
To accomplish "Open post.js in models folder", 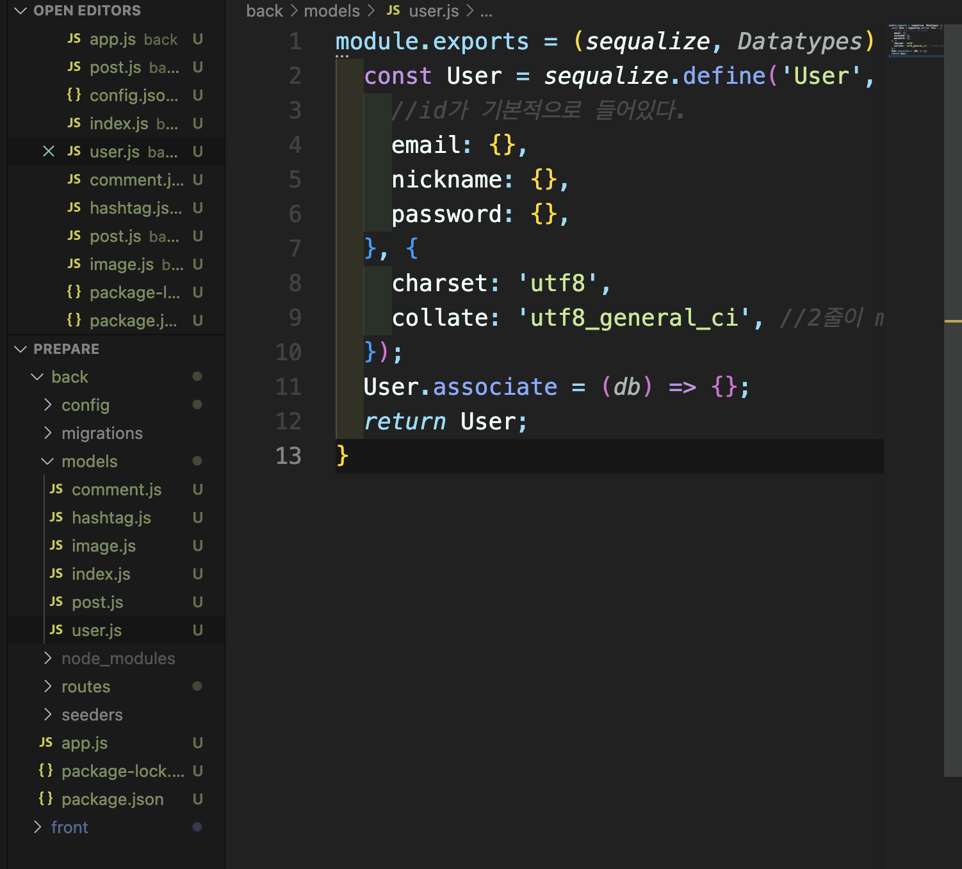I will point(116,602).
